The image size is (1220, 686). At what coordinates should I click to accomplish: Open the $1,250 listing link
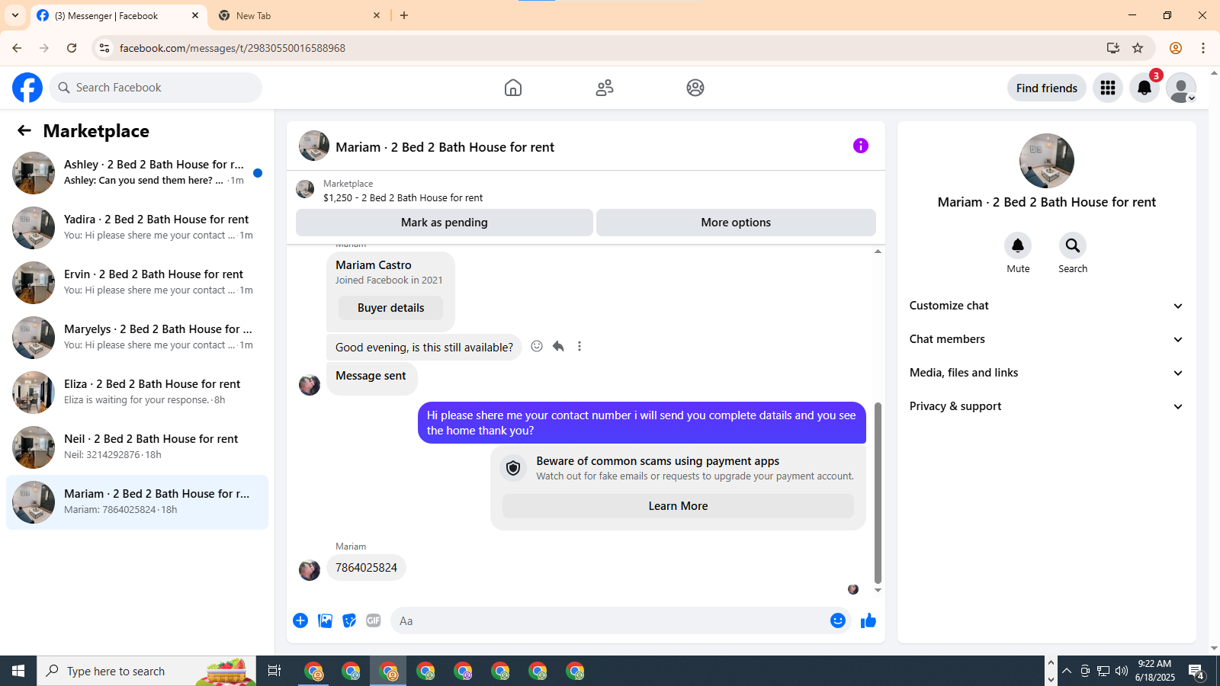[403, 197]
